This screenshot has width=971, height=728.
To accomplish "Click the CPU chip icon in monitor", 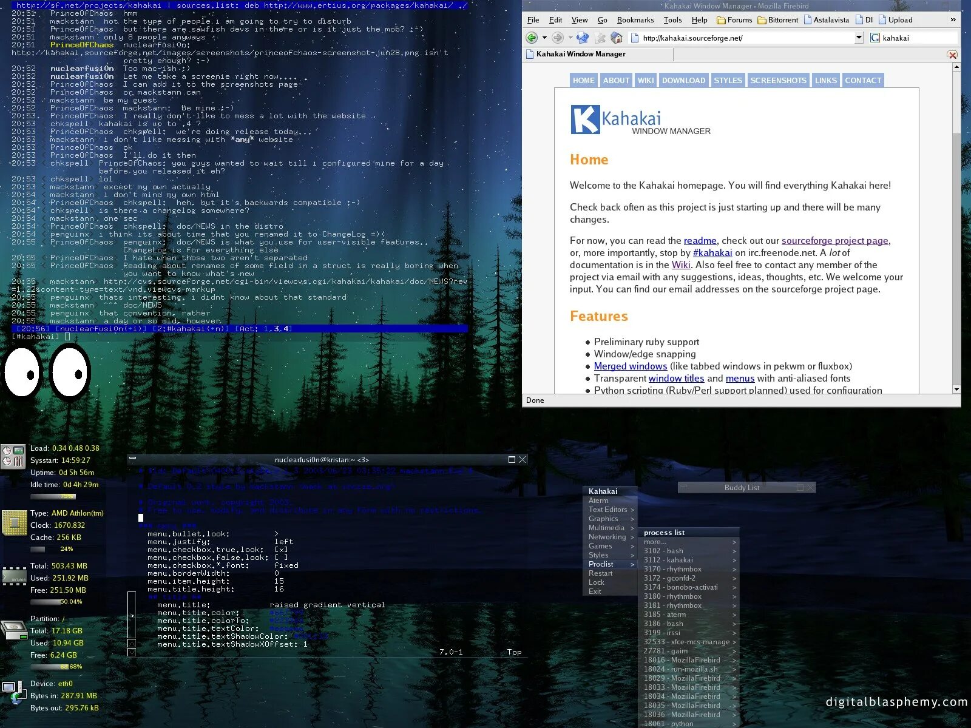I will (13, 523).
